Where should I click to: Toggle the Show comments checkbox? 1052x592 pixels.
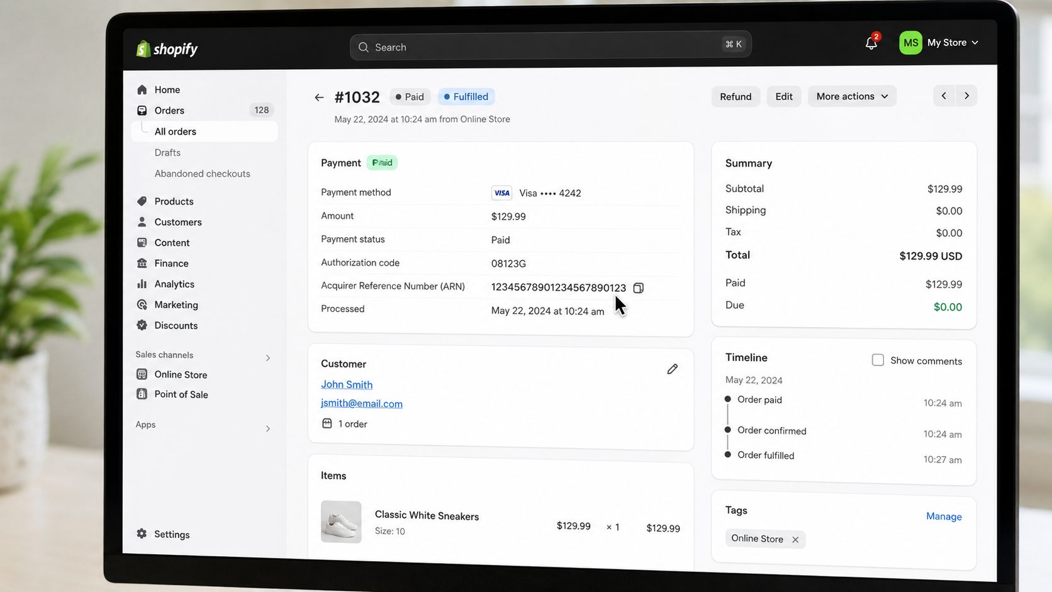point(878,360)
